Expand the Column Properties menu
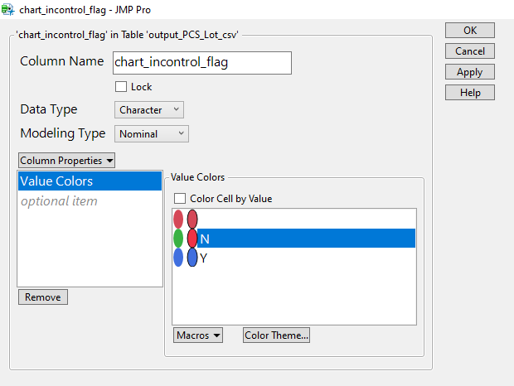The image size is (514, 386). [x=66, y=160]
